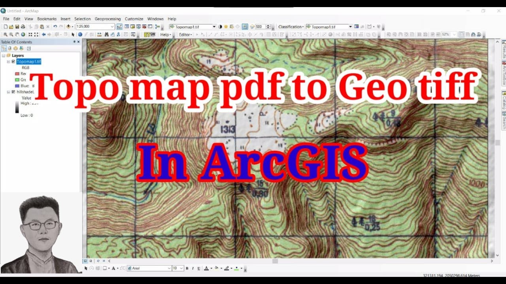This screenshot has height=284, width=506.
Task: Refresh the map view
Action: [x=98, y=261]
